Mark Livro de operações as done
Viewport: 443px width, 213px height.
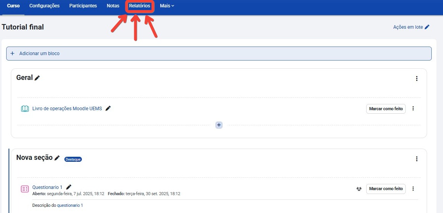[x=386, y=109]
